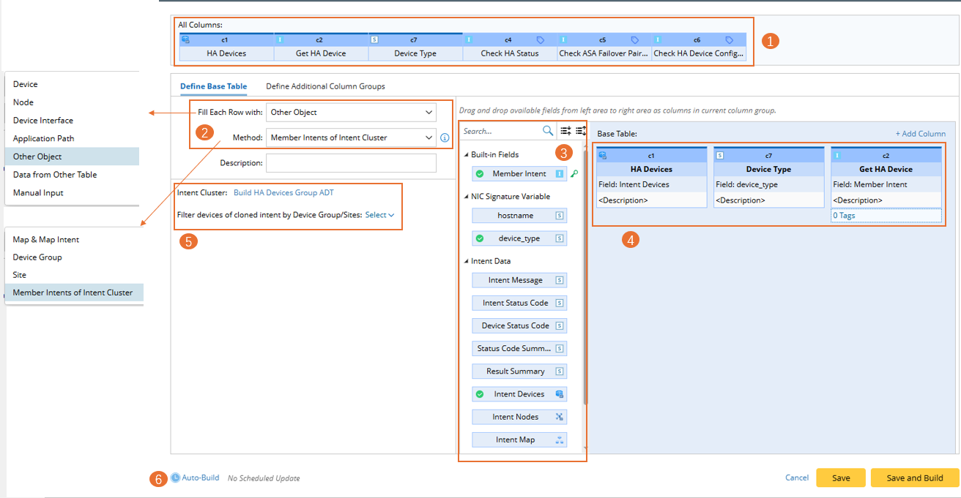Image resolution: width=961 pixels, height=498 pixels.
Task: Click the available fields list scrollbar
Action: 585,278
